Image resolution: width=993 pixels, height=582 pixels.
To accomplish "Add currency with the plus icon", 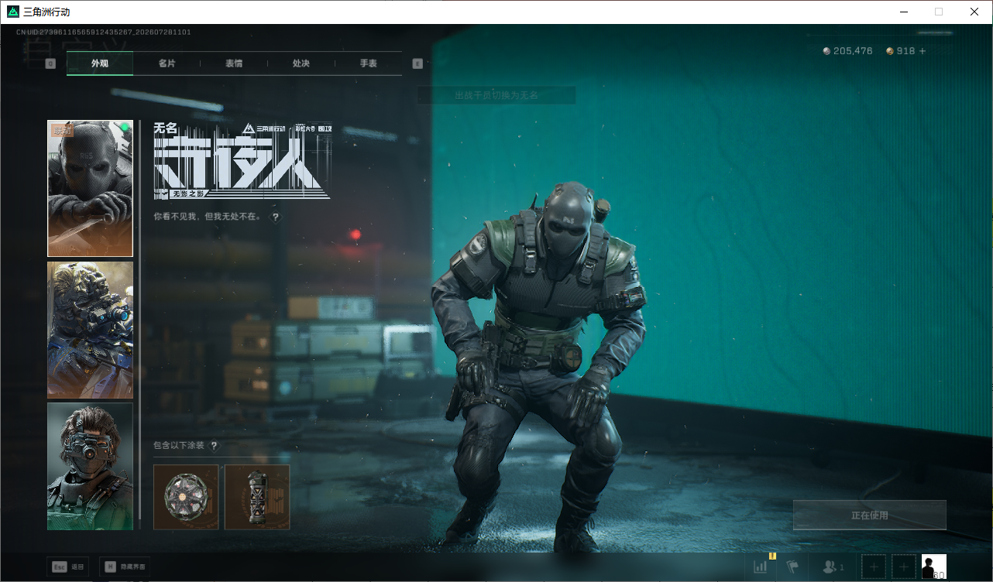I will 922,51.
